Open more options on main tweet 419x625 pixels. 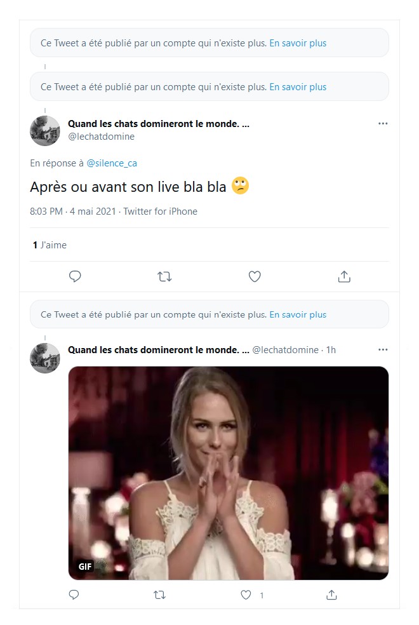click(x=383, y=123)
